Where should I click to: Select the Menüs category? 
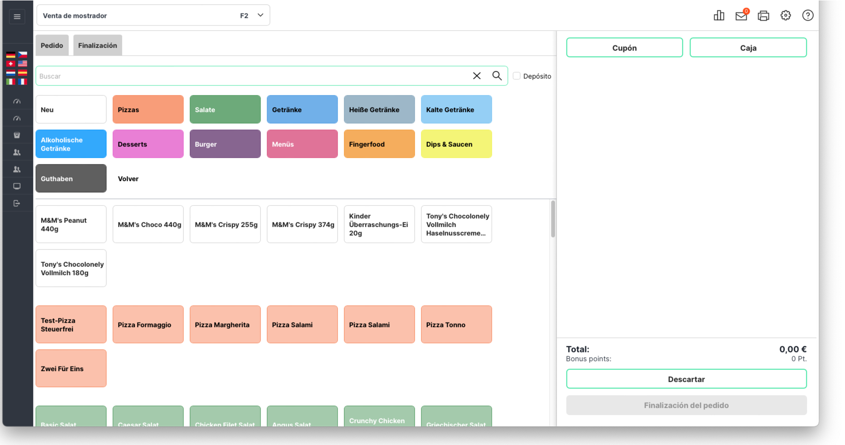click(x=302, y=144)
